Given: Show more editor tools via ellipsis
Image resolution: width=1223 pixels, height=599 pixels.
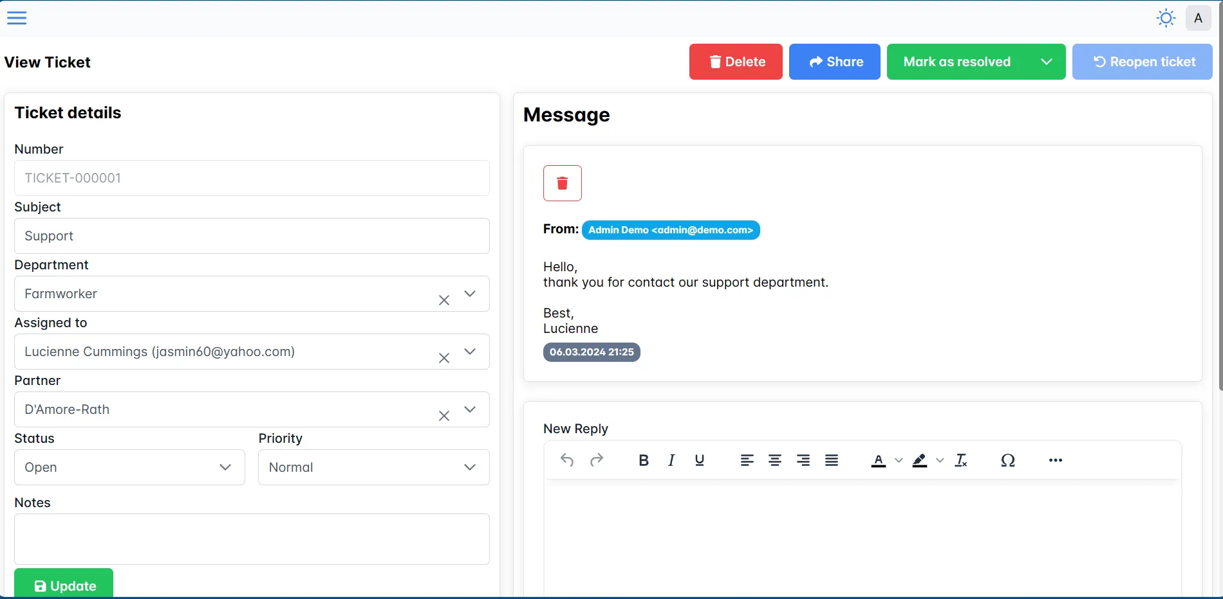Looking at the screenshot, I should click(x=1056, y=460).
